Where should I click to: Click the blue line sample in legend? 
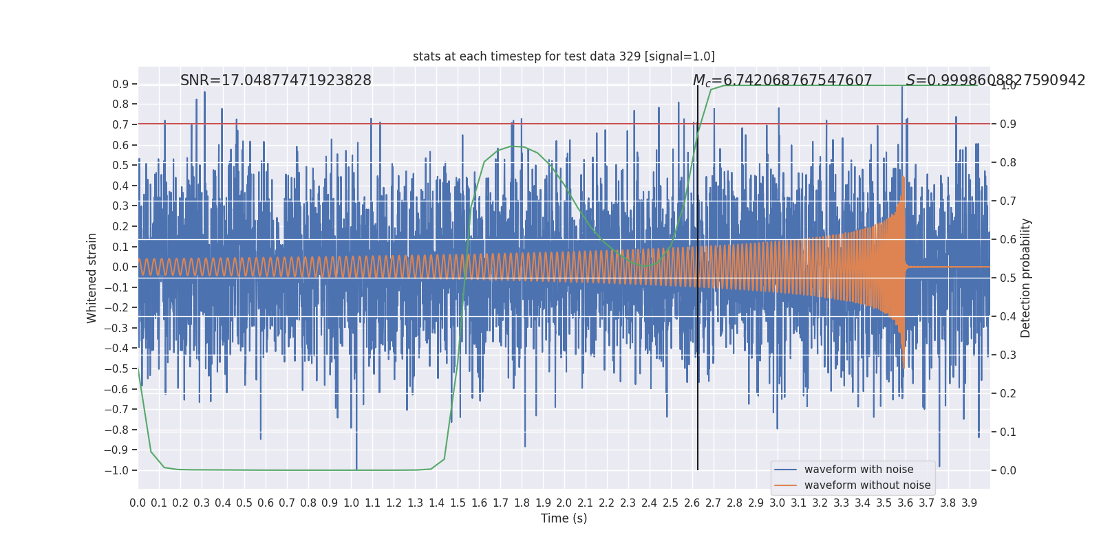[x=785, y=470]
